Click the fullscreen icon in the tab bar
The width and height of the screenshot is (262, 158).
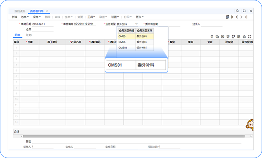click(x=244, y=11)
